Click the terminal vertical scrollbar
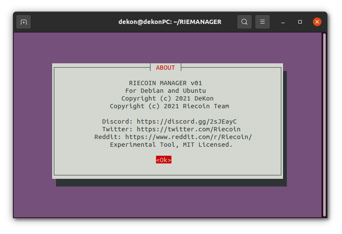 [x=324, y=125]
